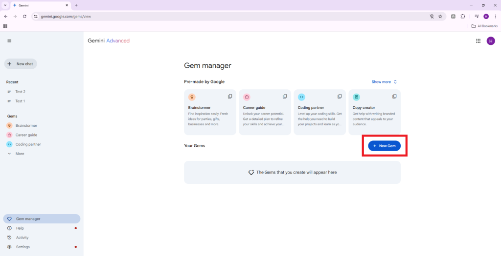Open the hamburger main menu
The image size is (501, 256).
[9, 41]
